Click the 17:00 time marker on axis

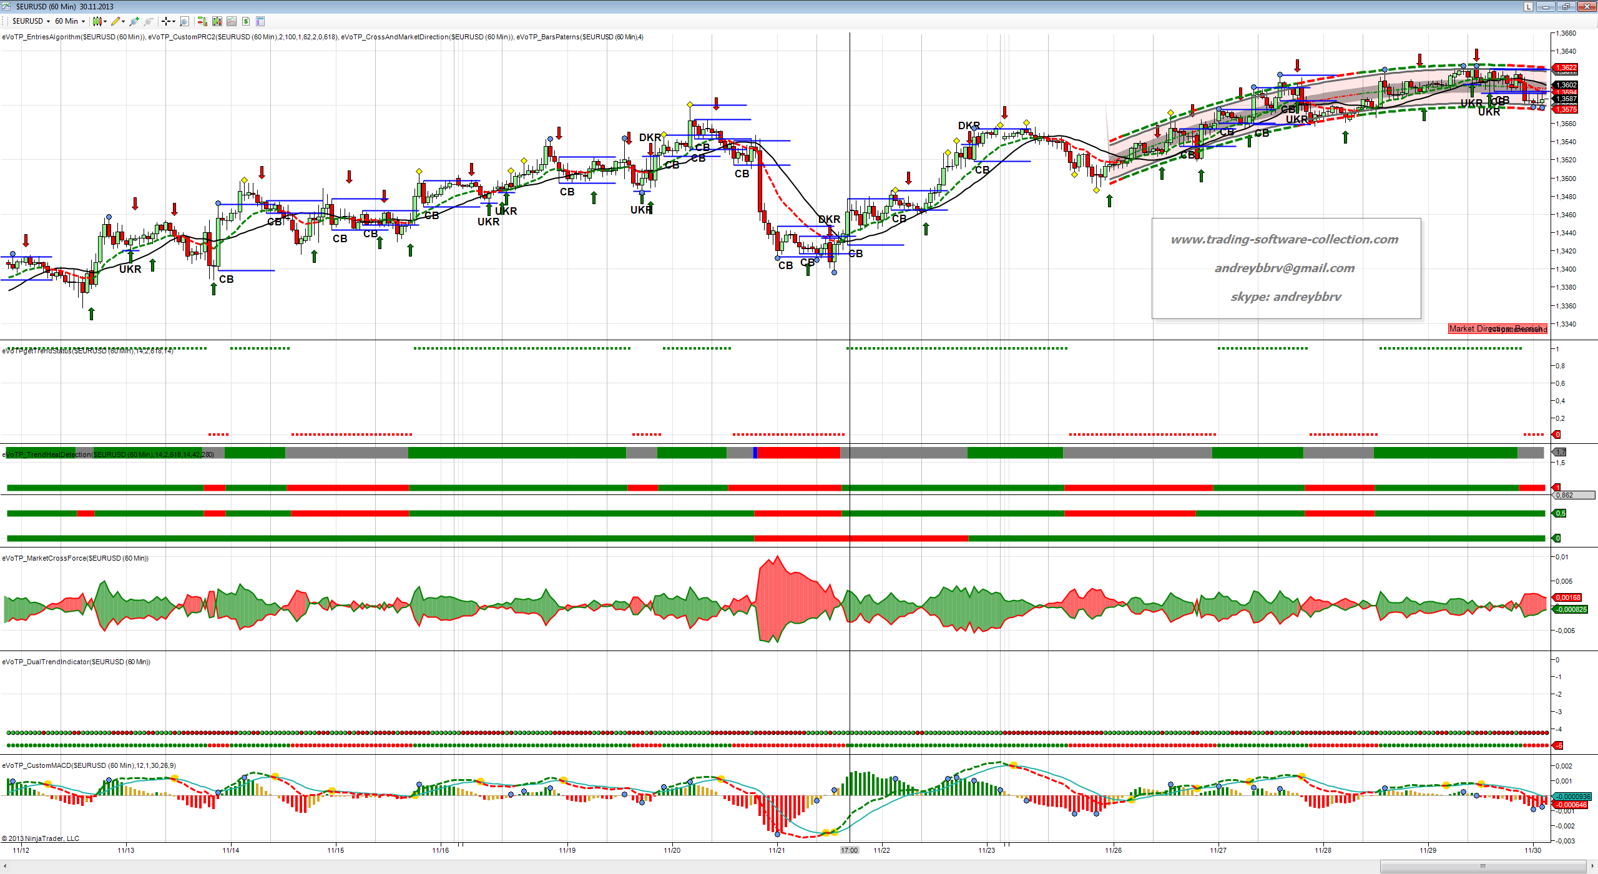pos(849,850)
